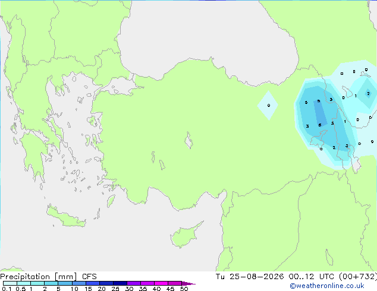Open the weatheronline.co.uk link
This screenshot has width=377, height=291.
[326, 286]
